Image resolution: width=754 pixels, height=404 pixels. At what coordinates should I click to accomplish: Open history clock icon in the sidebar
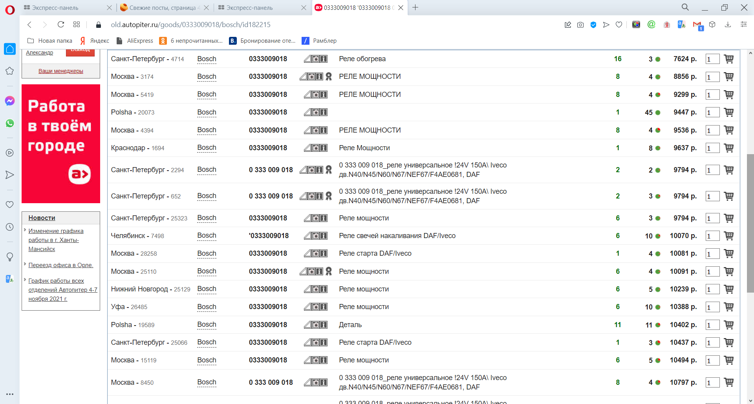tap(10, 227)
